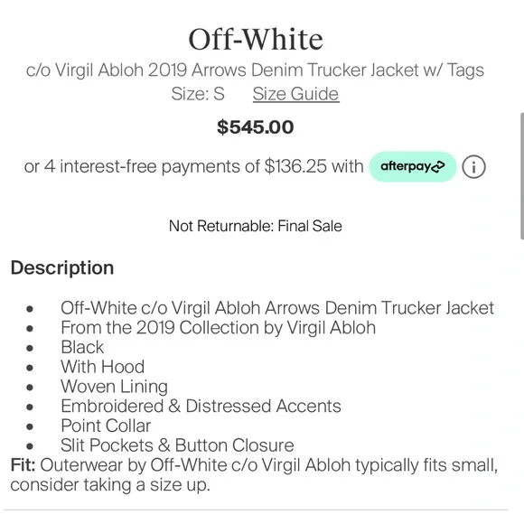
Task: Click the 2019 Collection bullet line
Action: click(x=219, y=328)
